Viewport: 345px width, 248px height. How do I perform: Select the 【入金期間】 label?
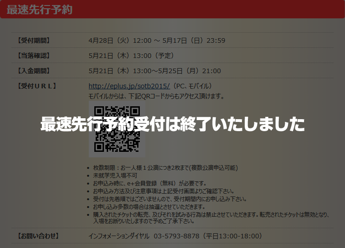coord(34,71)
